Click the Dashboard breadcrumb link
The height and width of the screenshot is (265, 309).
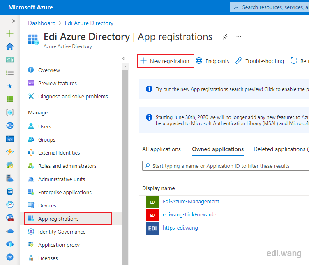tap(42, 23)
